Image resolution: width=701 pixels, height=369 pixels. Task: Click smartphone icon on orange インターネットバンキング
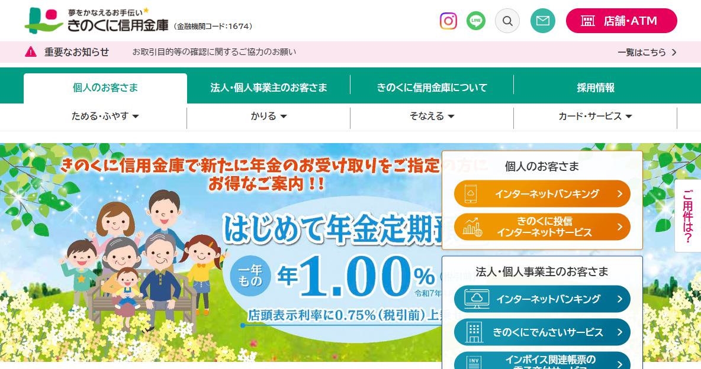[470, 194]
